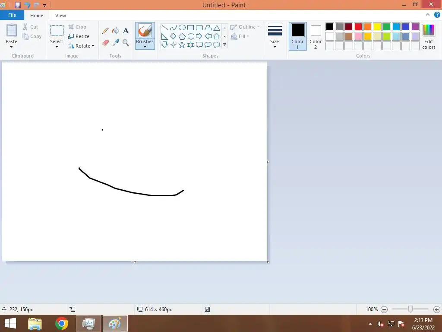The width and height of the screenshot is (442, 332).
Task: Choose the Right arrow shape
Action: [199, 36]
